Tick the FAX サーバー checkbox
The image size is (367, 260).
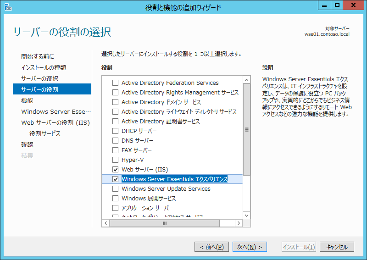[115, 150]
